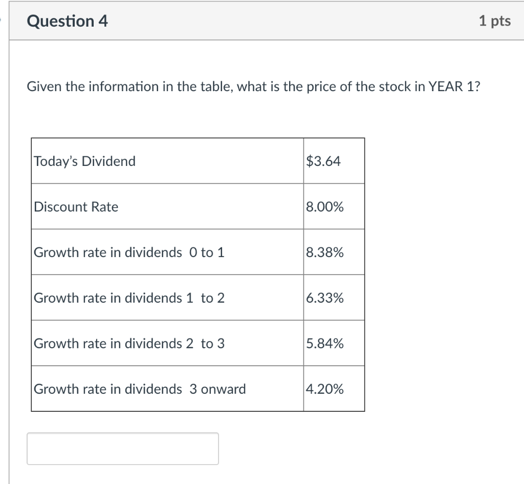Click the 1 pts label
This screenshot has height=484, width=524.
(494, 21)
